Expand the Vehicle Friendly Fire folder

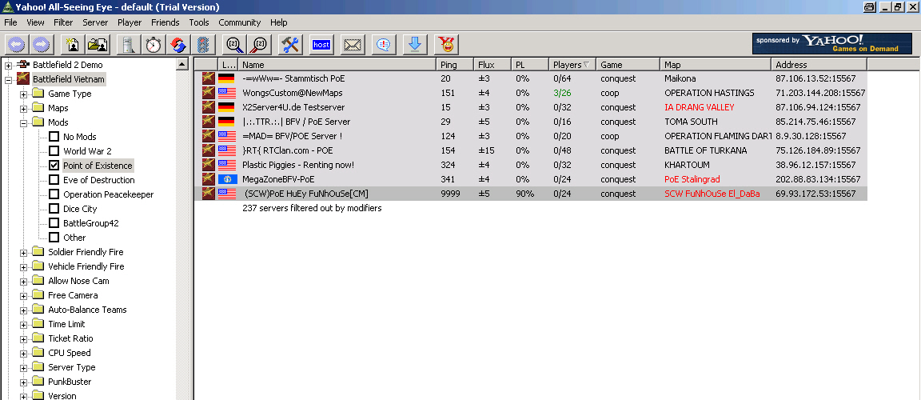coord(23,266)
